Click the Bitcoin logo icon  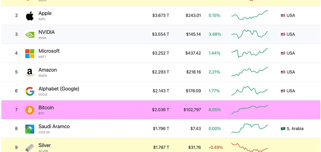[x=30, y=110]
